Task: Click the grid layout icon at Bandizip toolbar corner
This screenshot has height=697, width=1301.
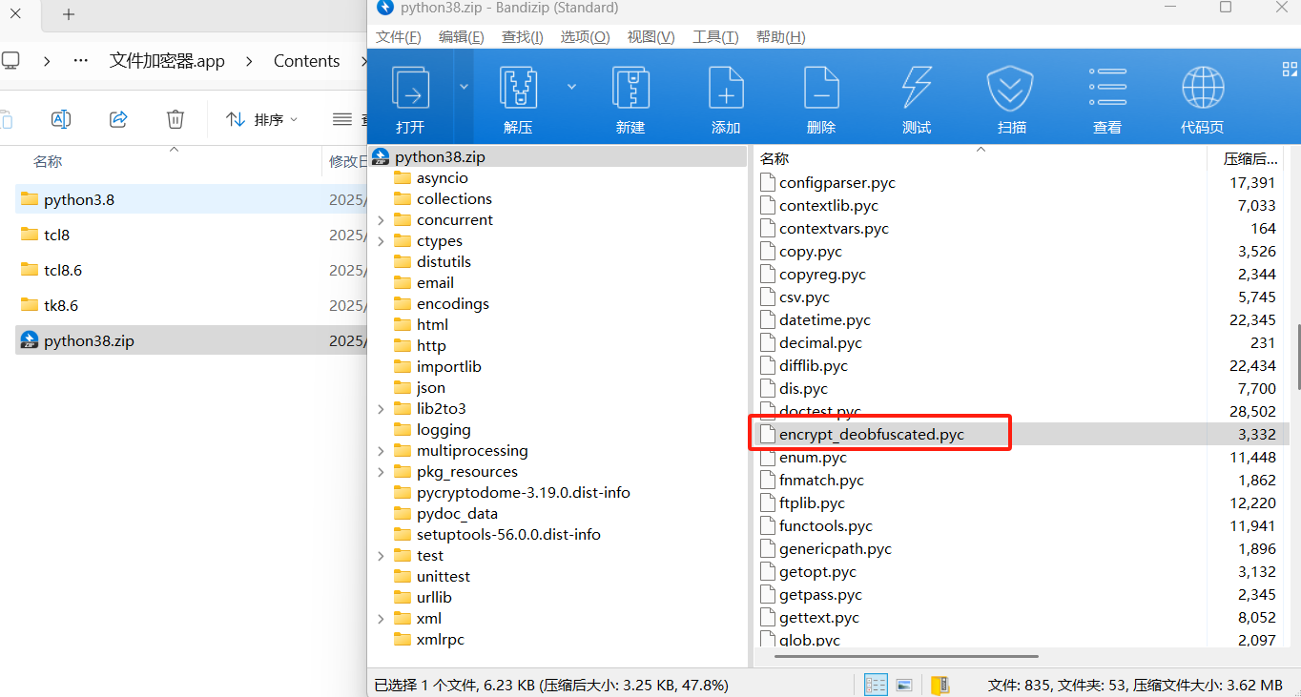Action: 1290,69
